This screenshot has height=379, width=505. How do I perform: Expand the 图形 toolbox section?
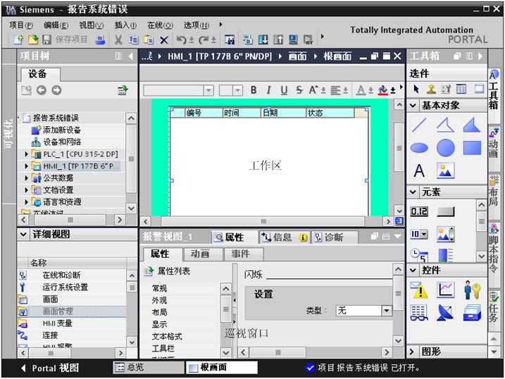point(412,352)
